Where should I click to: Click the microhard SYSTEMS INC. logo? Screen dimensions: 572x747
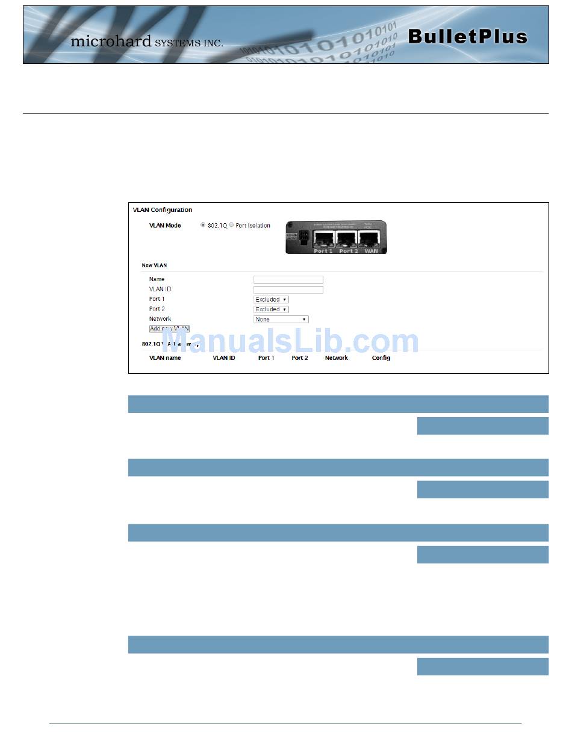coord(147,42)
